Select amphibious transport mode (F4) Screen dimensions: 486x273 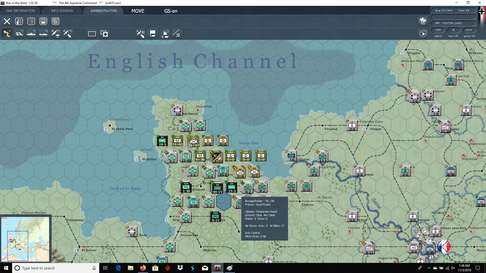pyautogui.click(x=44, y=34)
